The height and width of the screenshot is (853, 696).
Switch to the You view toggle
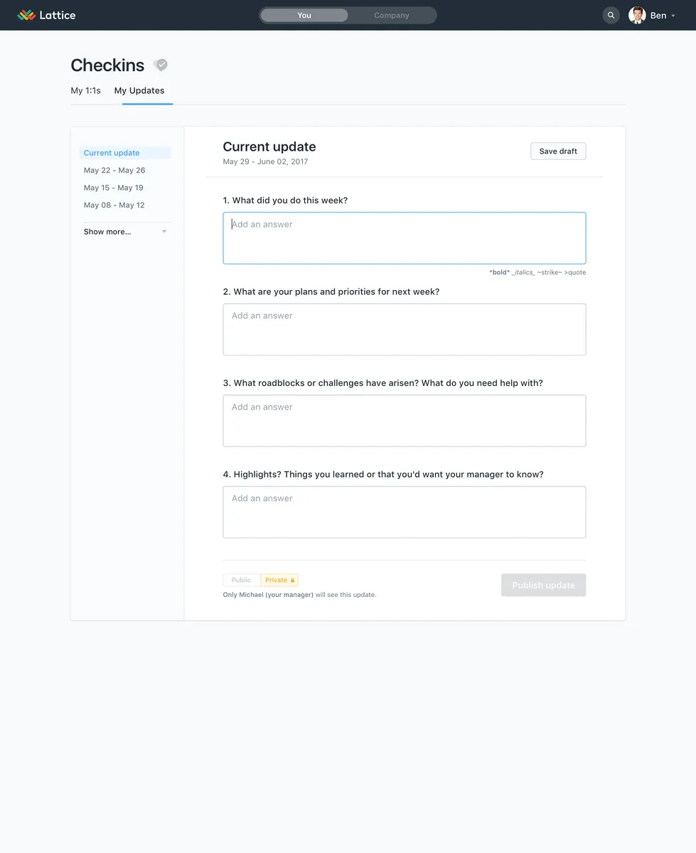[304, 15]
